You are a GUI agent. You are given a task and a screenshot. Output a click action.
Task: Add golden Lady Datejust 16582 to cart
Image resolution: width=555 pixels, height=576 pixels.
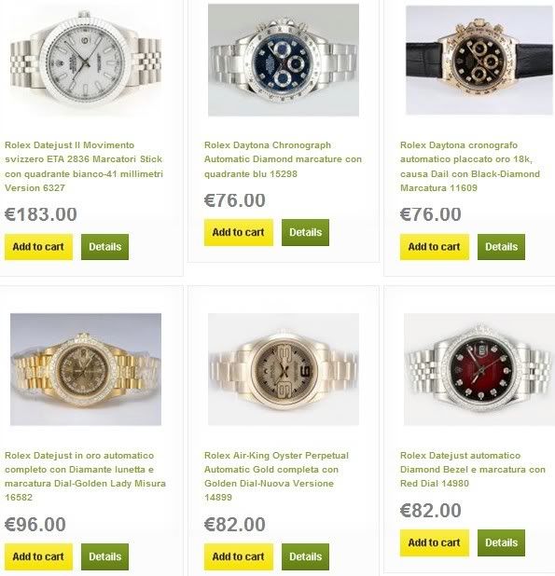(x=38, y=556)
